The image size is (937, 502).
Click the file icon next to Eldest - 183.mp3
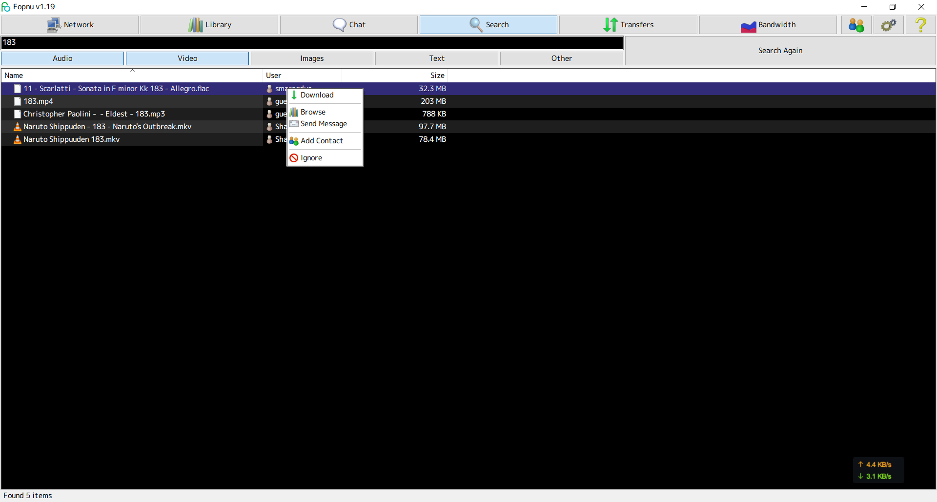click(18, 114)
